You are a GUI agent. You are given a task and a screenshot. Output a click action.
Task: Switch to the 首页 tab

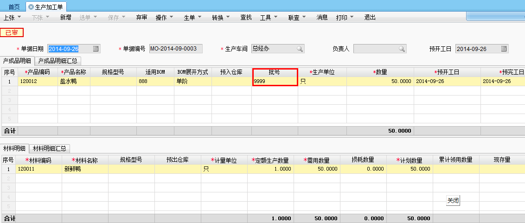pyautogui.click(x=14, y=7)
